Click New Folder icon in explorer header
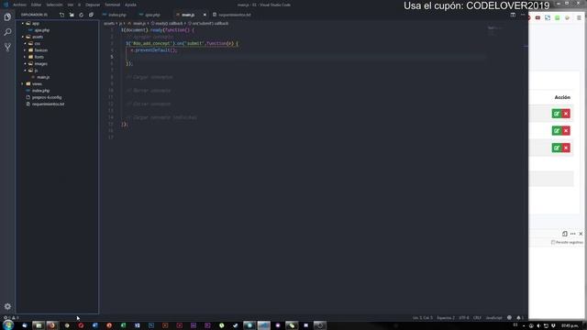This screenshot has width=587, height=330. pyautogui.click(x=72, y=15)
